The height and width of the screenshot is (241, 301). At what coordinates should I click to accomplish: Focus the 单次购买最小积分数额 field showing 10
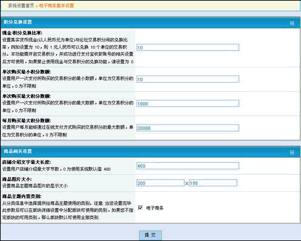[188, 79]
